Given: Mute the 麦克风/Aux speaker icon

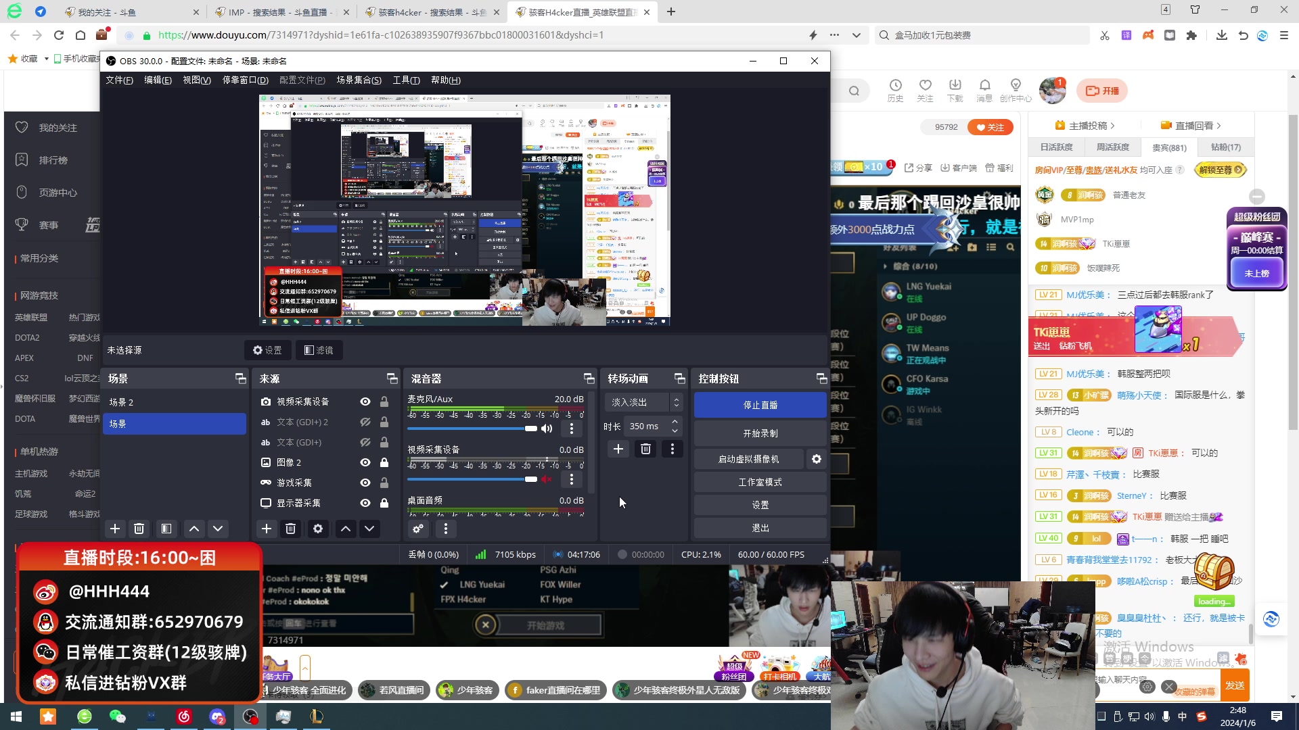Looking at the screenshot, I should pyautogui.click(x=547, y=429).
